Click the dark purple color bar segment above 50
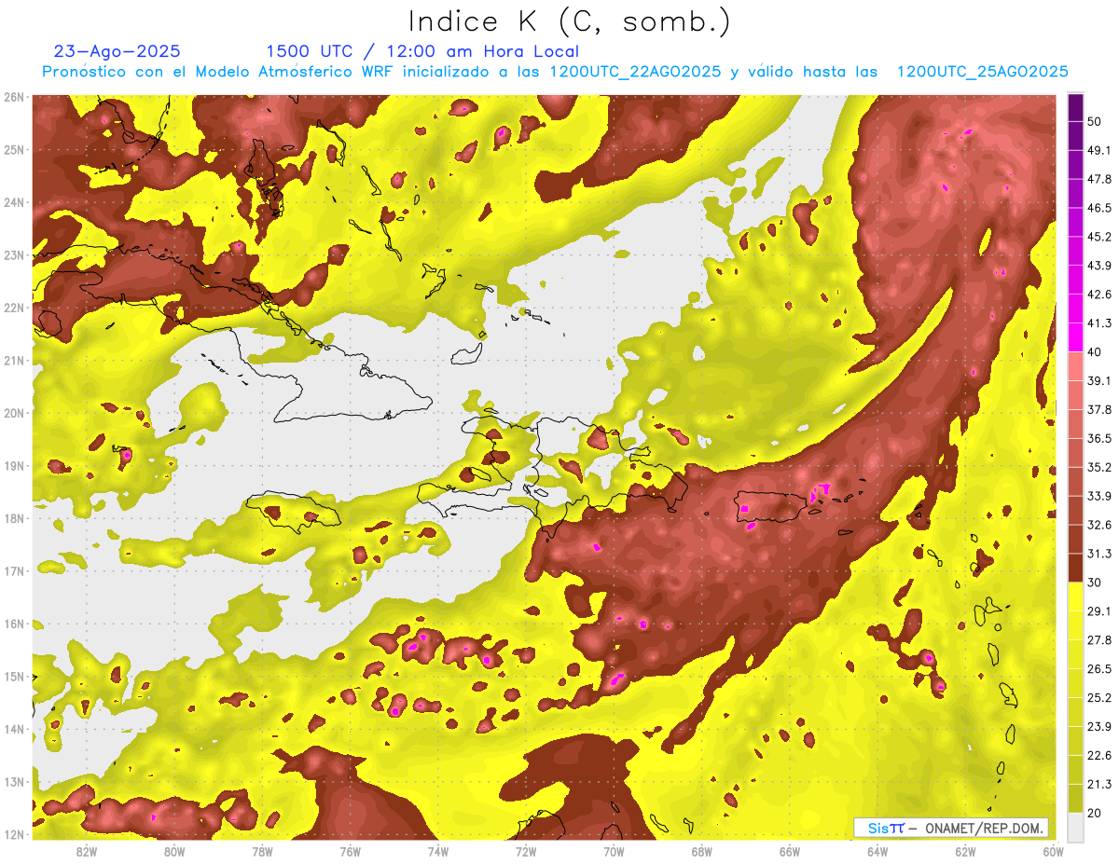The image size is (1119, 864). click(x=1075, y=108)
